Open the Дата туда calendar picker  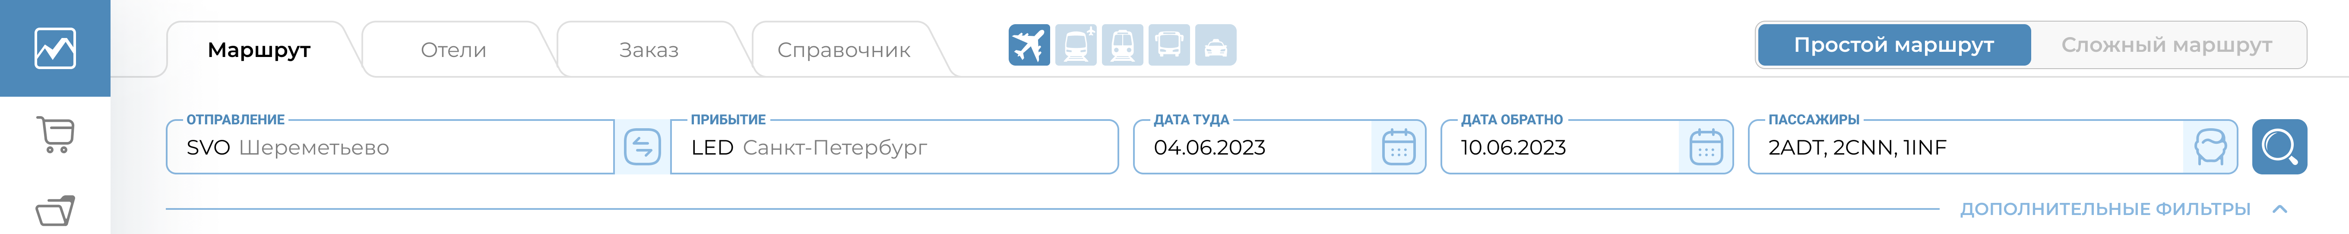click(x=1398, y=147)
